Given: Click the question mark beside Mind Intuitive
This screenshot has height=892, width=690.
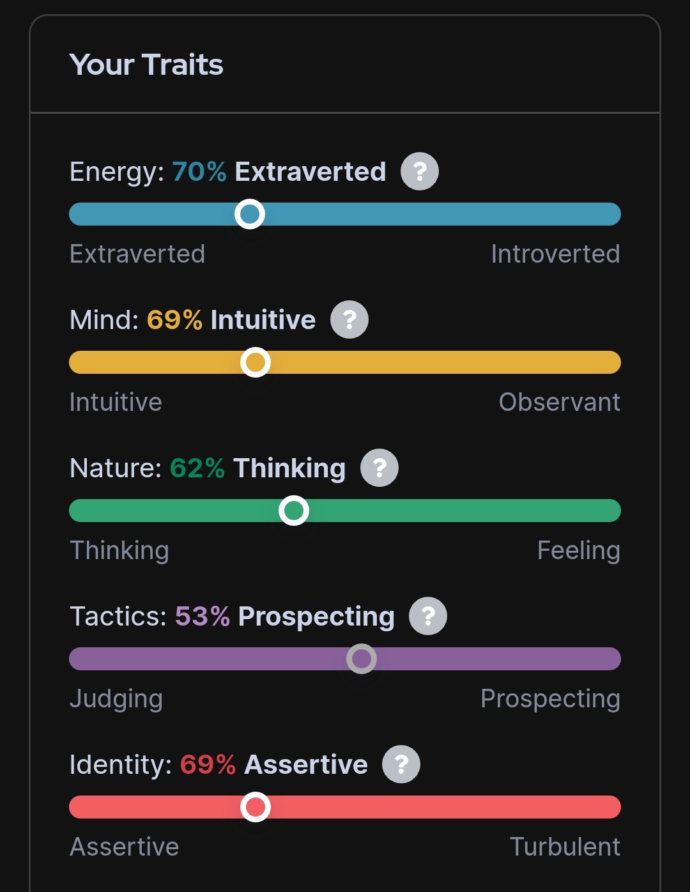Looking at the screenshot, I should 349,319.
